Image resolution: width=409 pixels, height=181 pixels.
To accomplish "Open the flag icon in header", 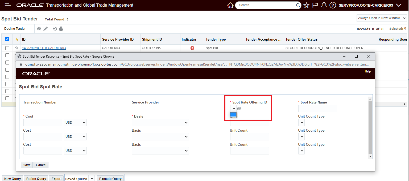I will 315,5.
